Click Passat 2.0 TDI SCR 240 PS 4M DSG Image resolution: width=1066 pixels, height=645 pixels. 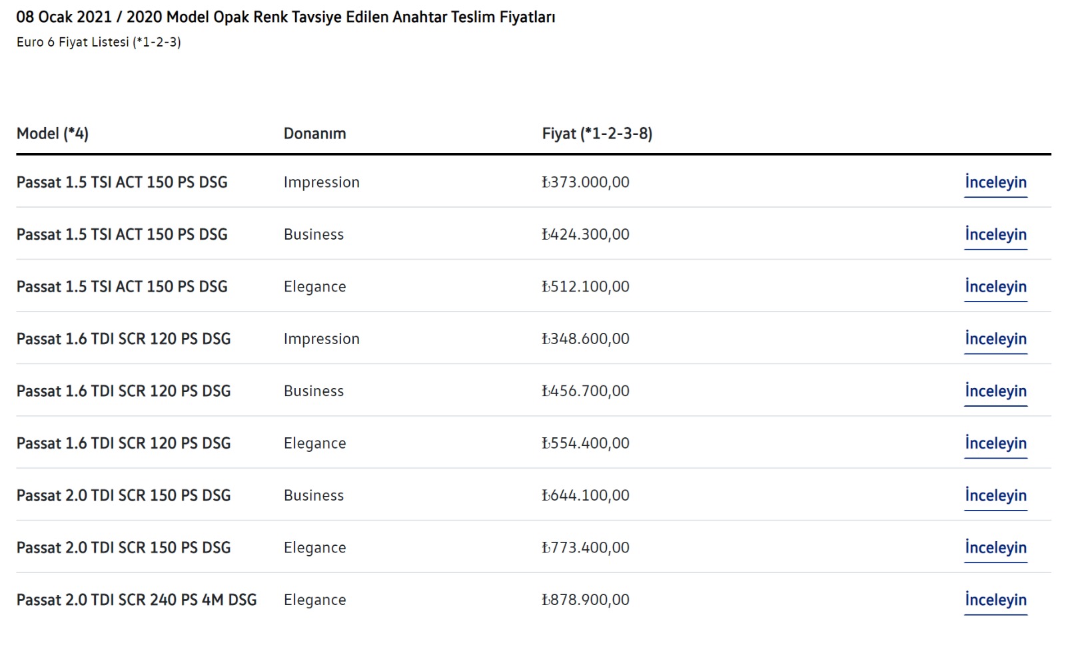pos(137,600)
